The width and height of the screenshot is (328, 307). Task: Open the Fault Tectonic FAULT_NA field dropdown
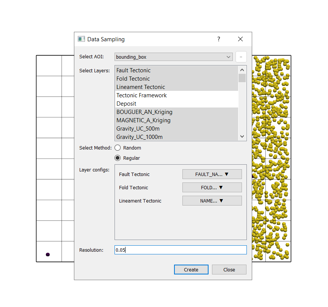212,174
